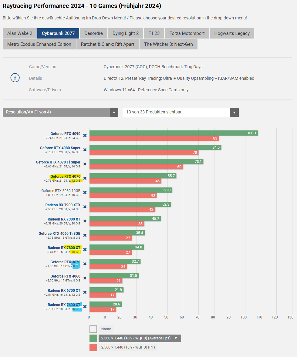Viewport: 297px width, 357px height.
Task: Click the Geforce RTX 3070 link
Action: pos(65,262)
